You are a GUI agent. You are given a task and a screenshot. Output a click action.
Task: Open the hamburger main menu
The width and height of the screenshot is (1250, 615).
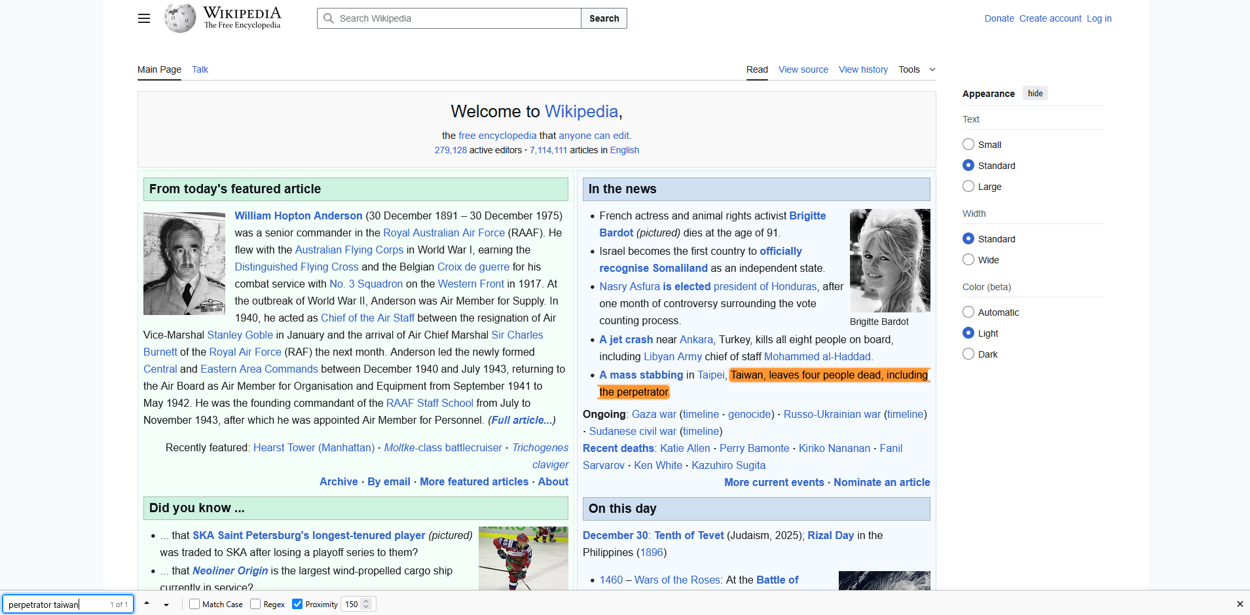point(144,18)
